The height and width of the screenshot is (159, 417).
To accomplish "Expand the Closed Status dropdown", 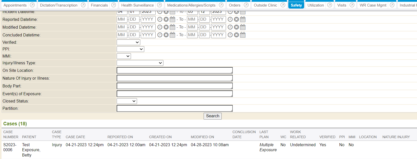I will (127, 101).
